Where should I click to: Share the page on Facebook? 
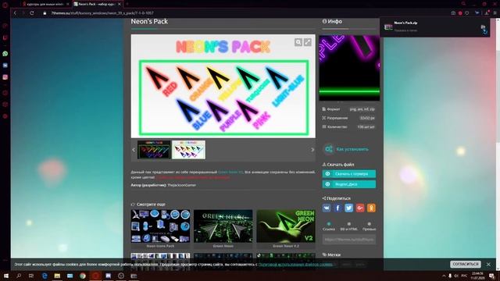coord(337,208)
